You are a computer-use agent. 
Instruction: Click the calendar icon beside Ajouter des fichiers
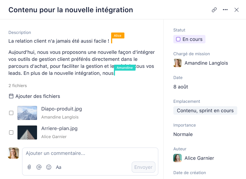[11, 96]
